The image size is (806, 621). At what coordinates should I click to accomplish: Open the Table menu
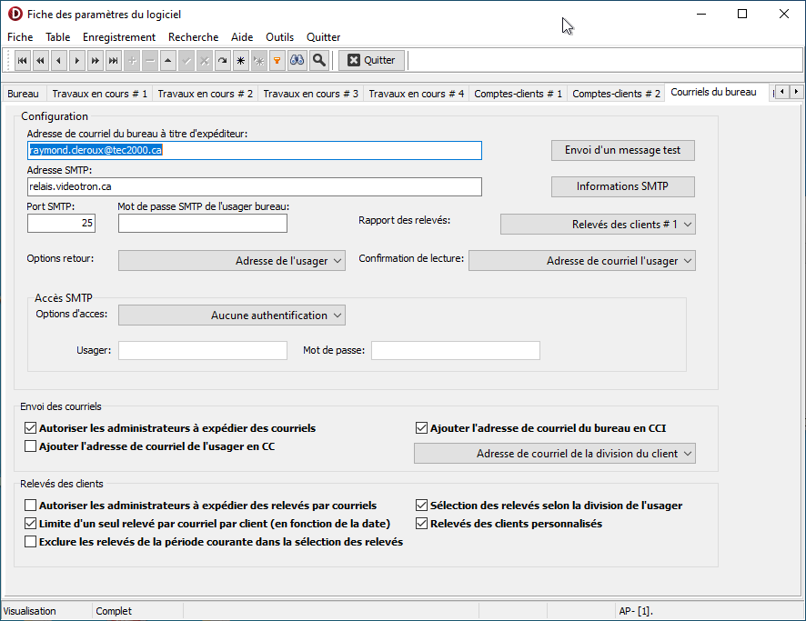pyautogui.click(x=57, y=37)
